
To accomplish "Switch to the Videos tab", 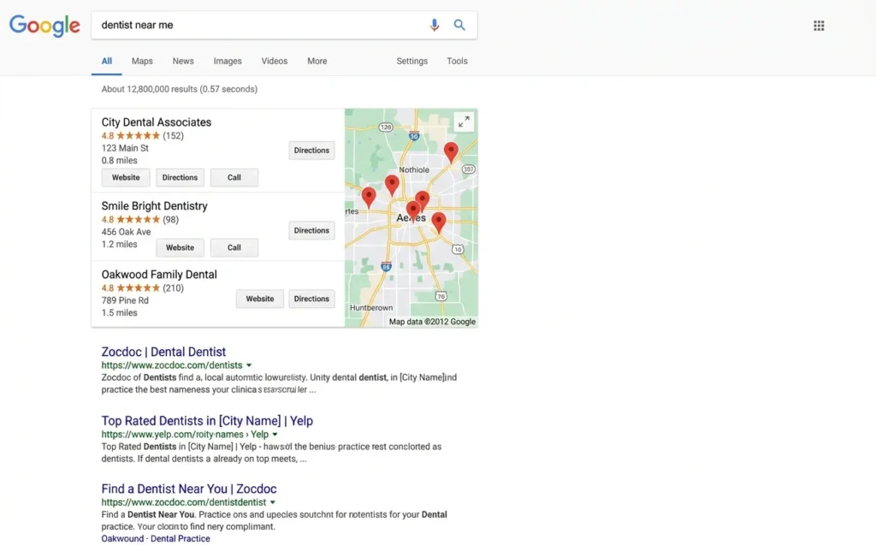I will [275, 61].
